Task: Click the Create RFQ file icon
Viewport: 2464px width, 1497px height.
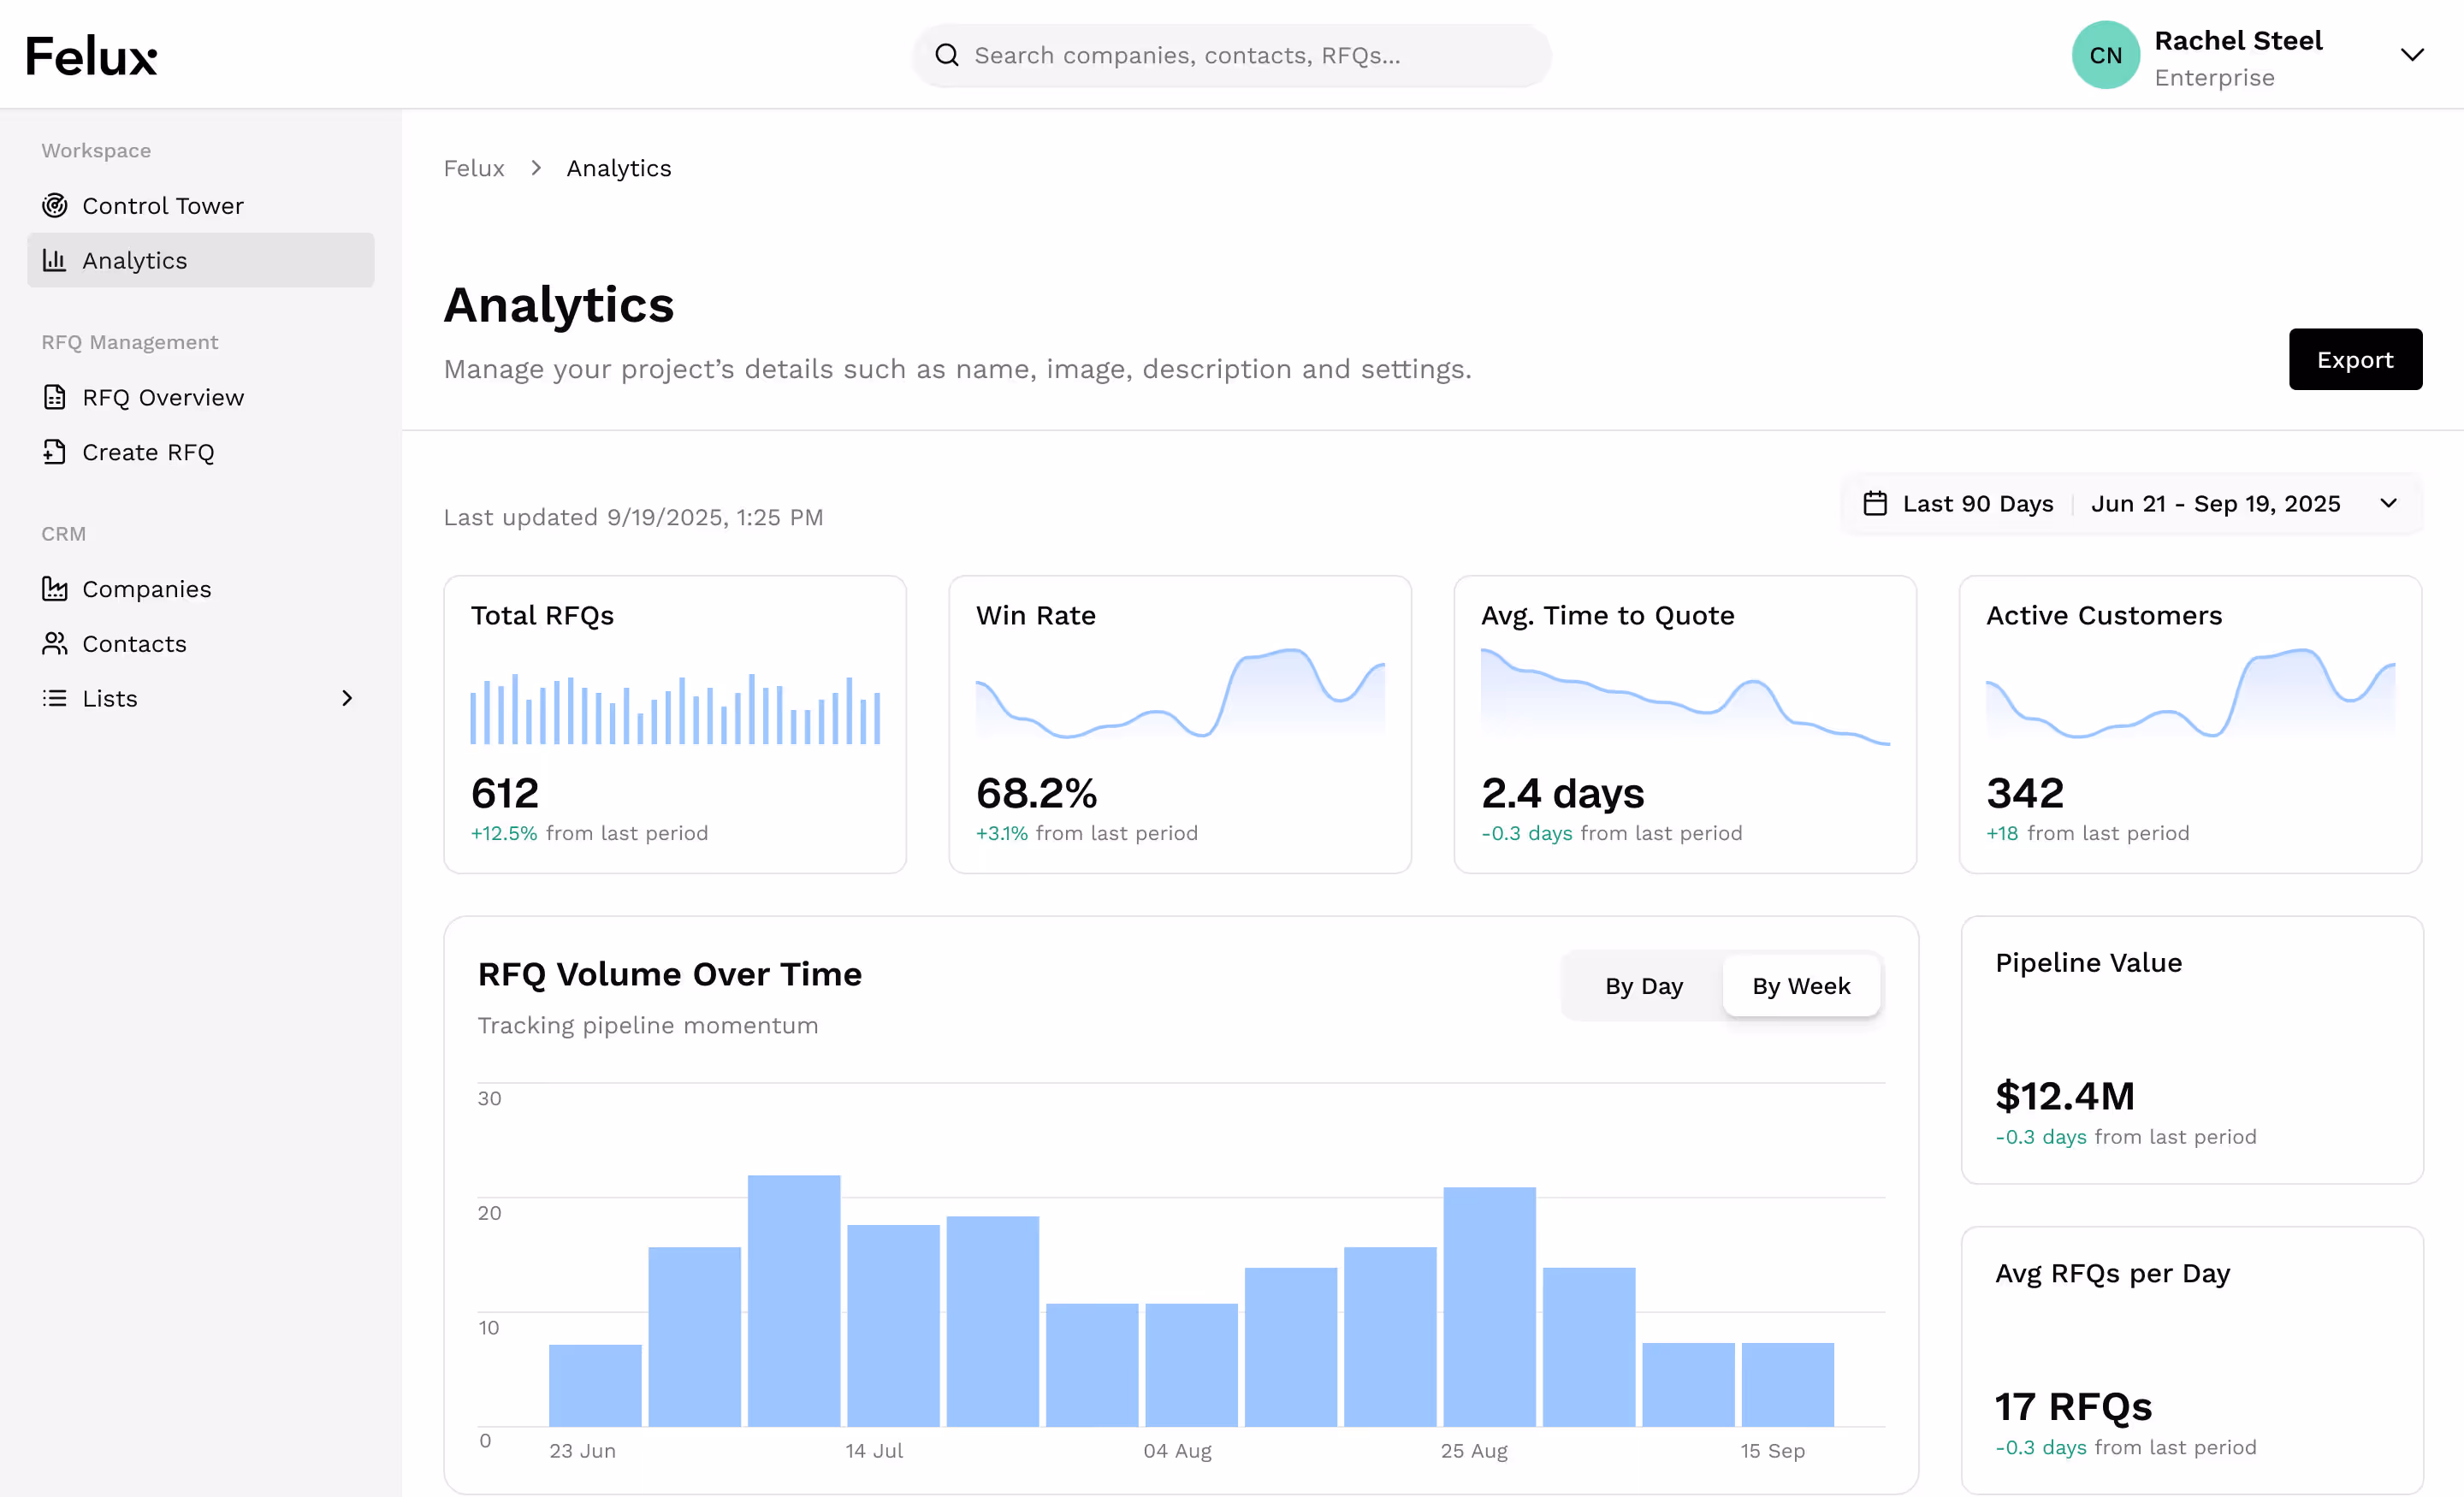Action: point(54,452)
